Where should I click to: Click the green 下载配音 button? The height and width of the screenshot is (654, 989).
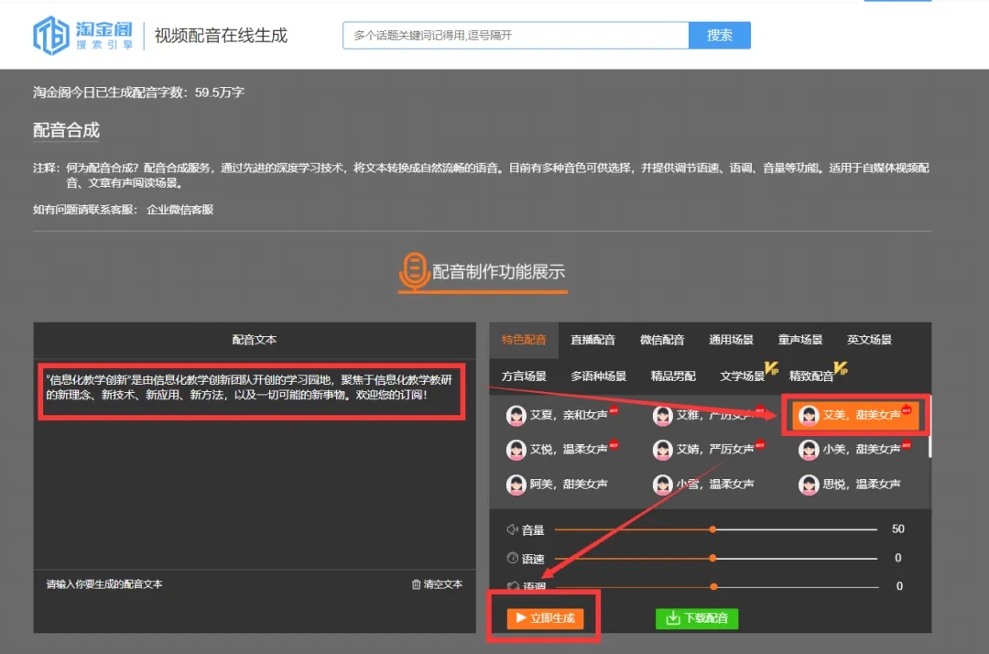click(x=697, y=618)
